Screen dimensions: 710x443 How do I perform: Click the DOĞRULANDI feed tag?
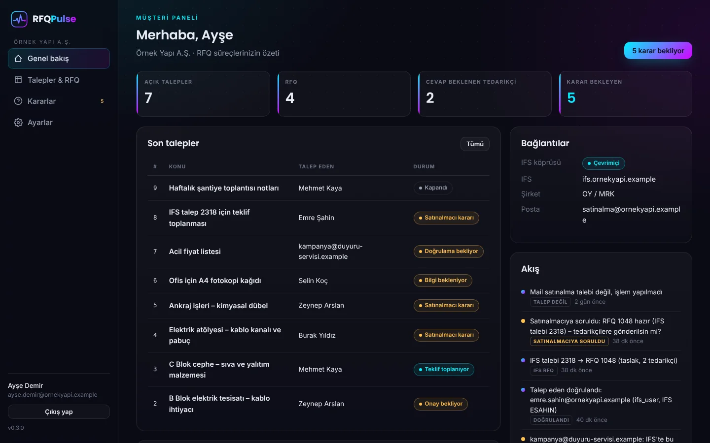point(551,420)
